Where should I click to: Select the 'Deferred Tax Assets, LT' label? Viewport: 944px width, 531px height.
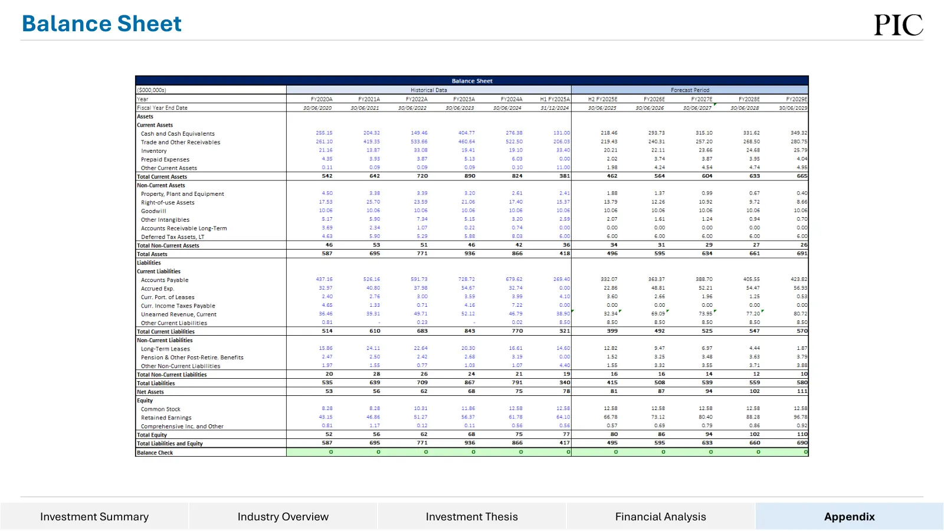pyautogui.click(x=172, y=237)
